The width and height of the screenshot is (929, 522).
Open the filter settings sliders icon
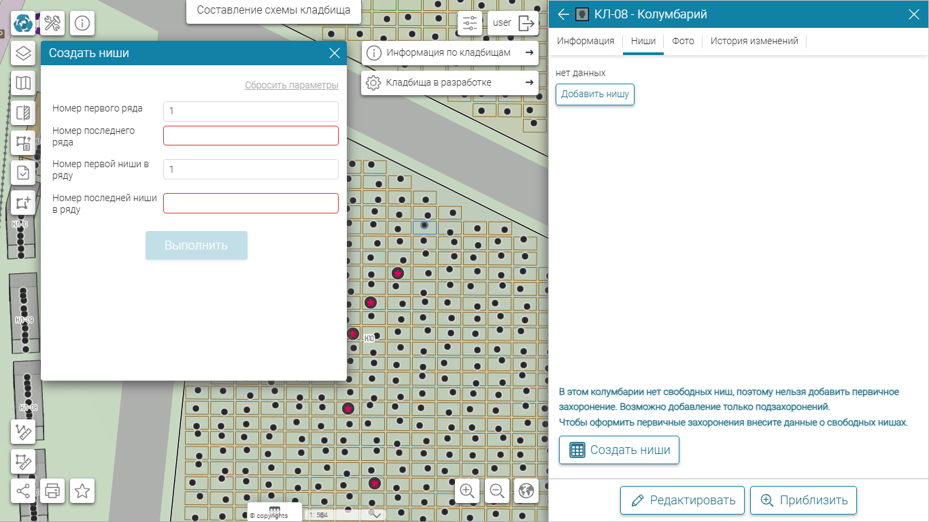point(469,23)
